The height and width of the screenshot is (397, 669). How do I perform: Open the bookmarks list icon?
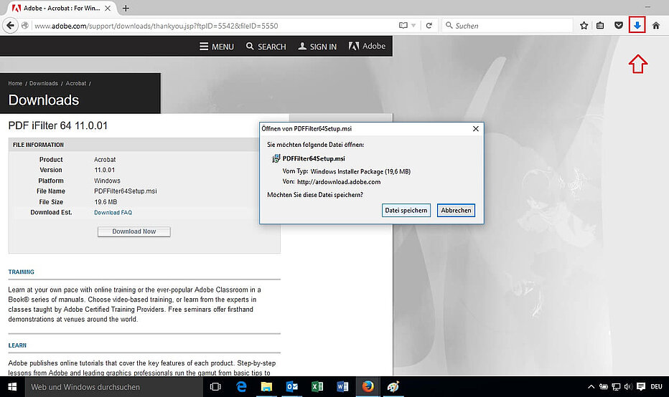coord(600,26)
